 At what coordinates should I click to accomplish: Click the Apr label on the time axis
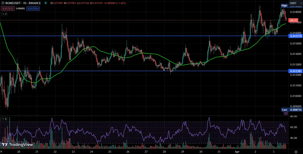pyautogui.click(x=237, y=151)
